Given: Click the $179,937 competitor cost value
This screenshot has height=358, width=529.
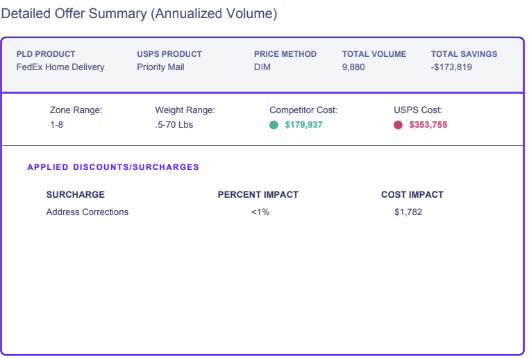Looking at the screenshot, I should [x=303, y=125].
